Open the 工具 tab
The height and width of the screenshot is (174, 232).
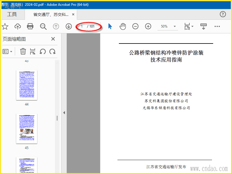[12, 14]
